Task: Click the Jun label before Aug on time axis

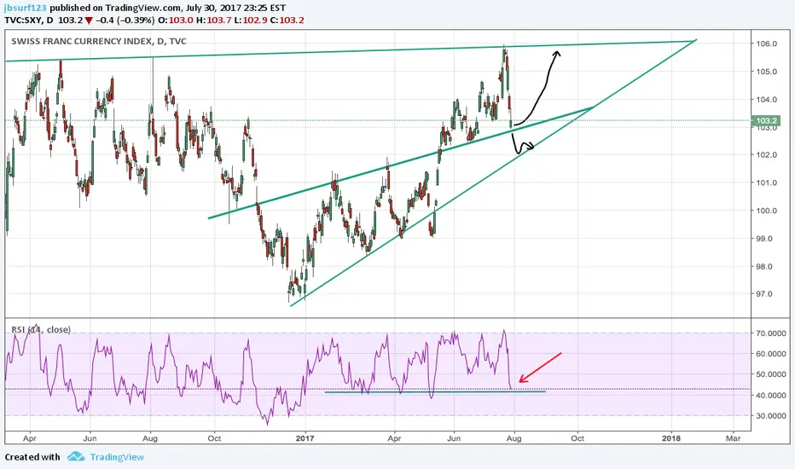Action: pos(90,438)
